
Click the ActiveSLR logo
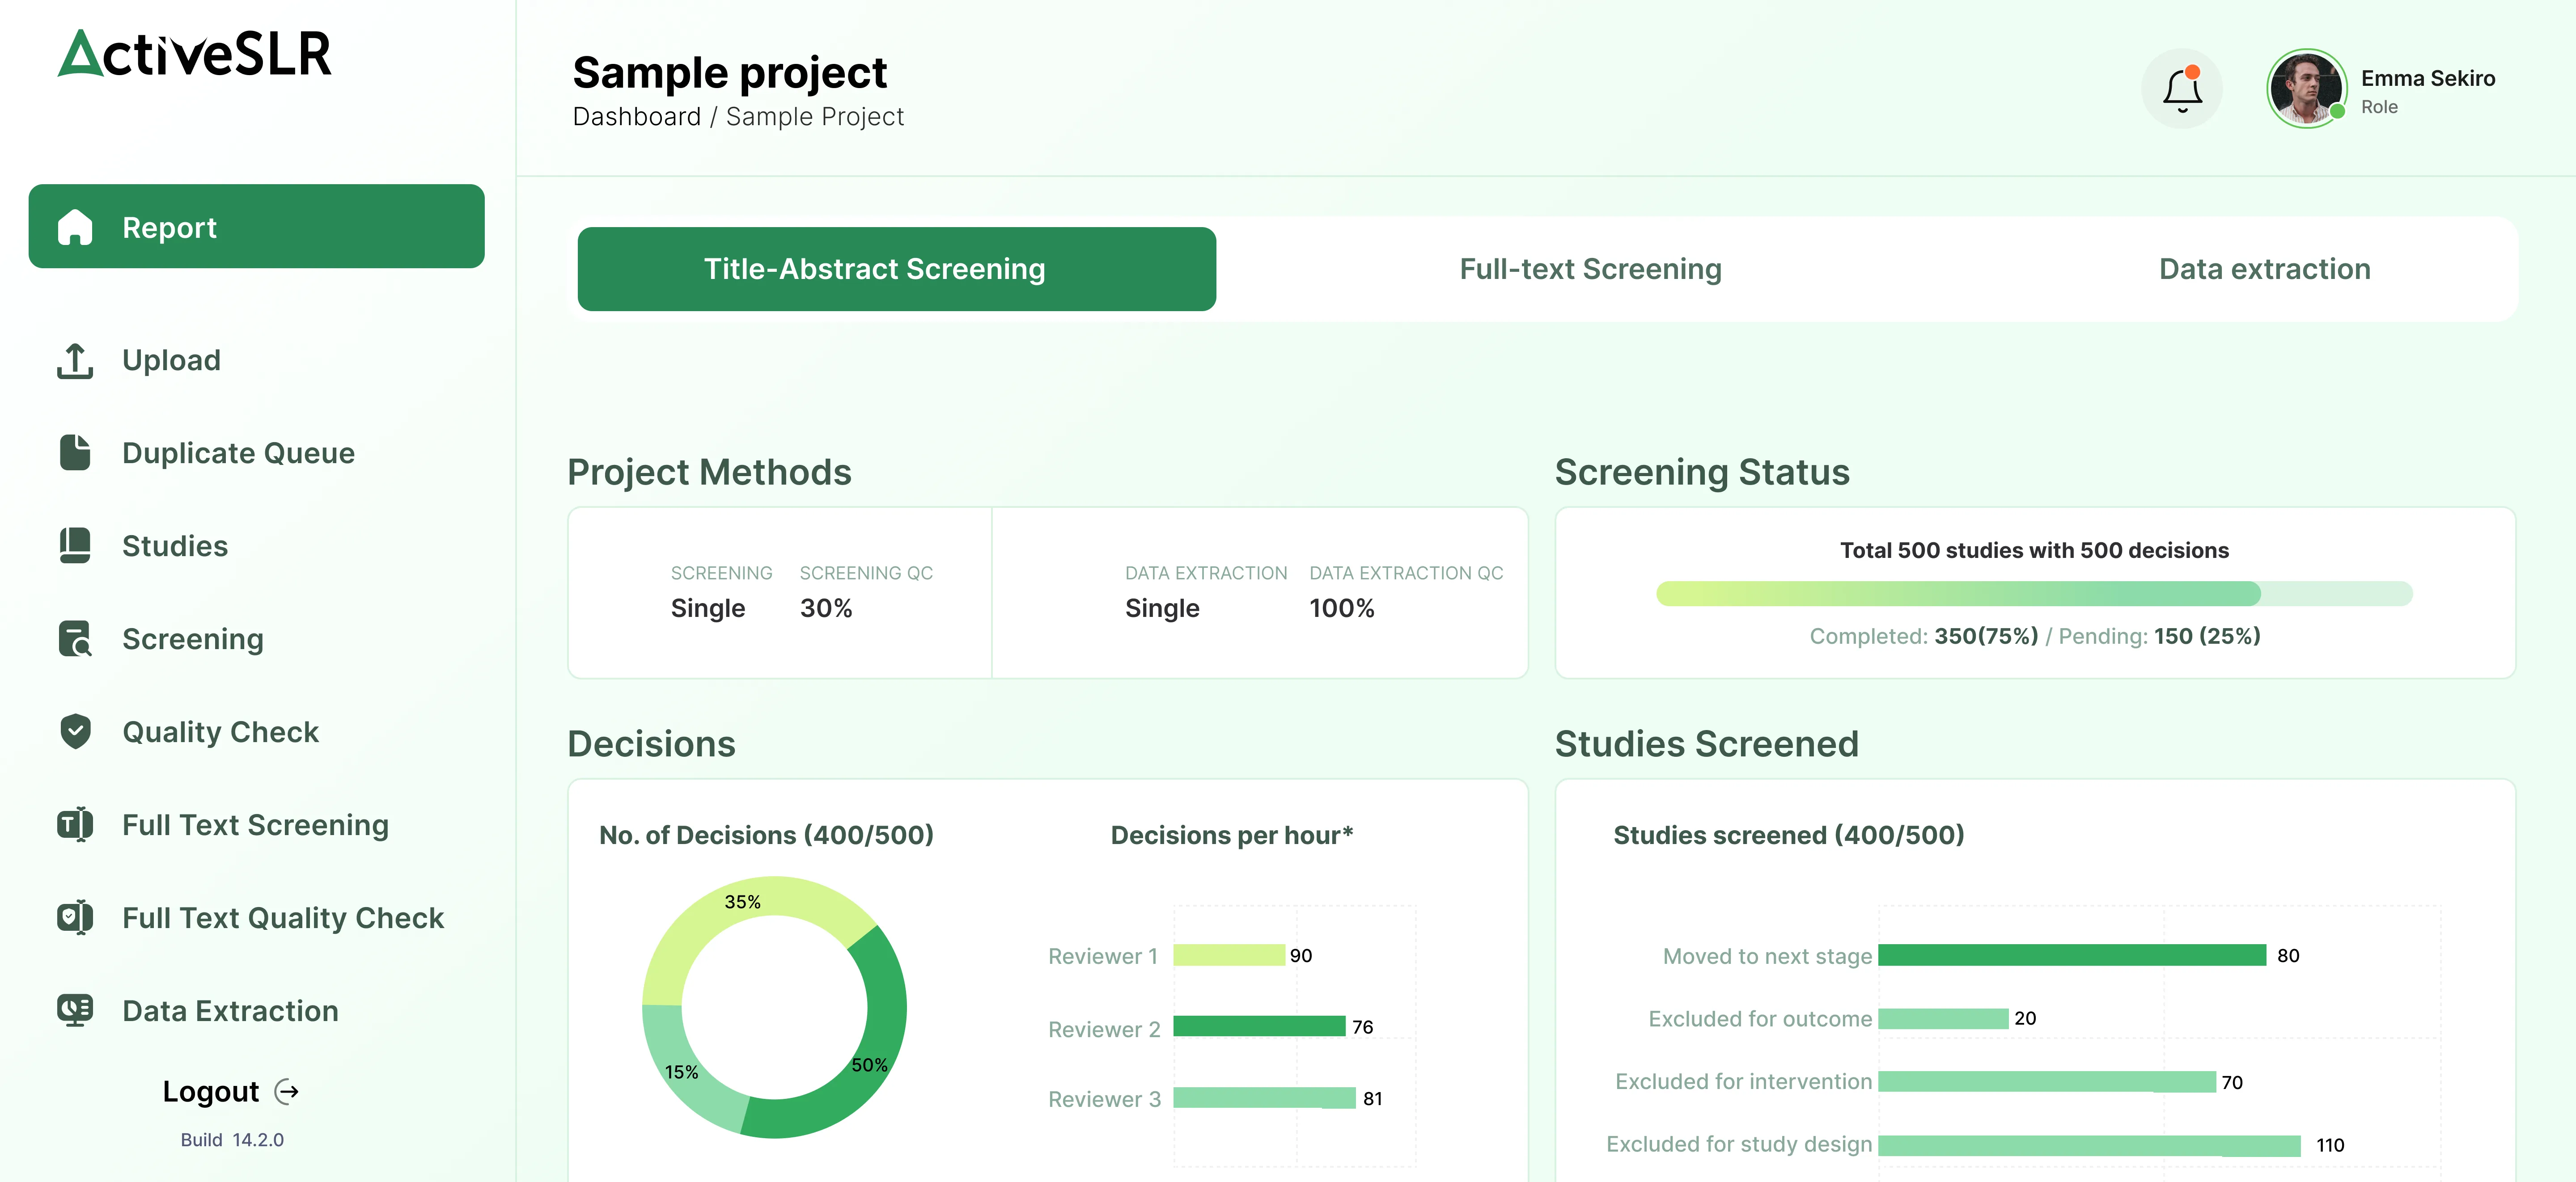click(x=195, y=55)
